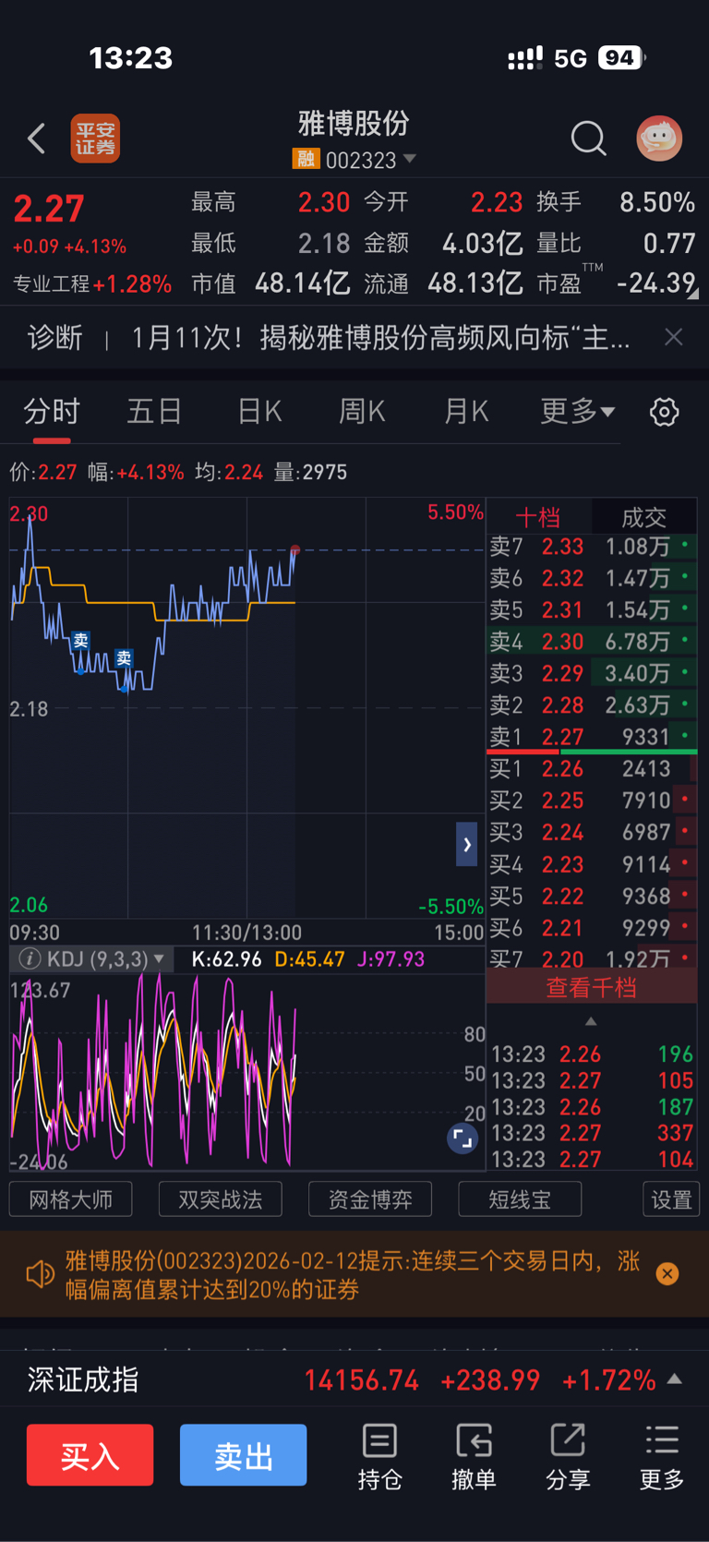This screenshot has height=1542, width=709.
Task: Expand the KDJ (9,3,3) indicator dropdown
Action: point(106,958)
